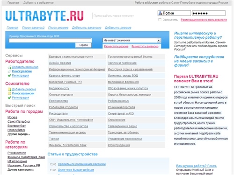Open Добавить вакансию menu item
The height and width of the screenshot is (175, 234).
click(x=87, y=28)
